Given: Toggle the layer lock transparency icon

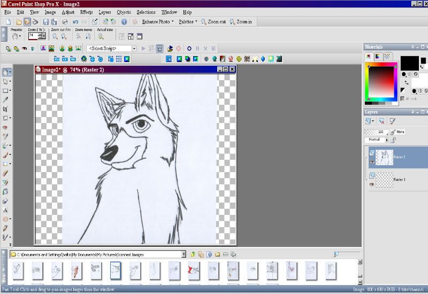Looking at the screenshot, I should pos(393,140).
